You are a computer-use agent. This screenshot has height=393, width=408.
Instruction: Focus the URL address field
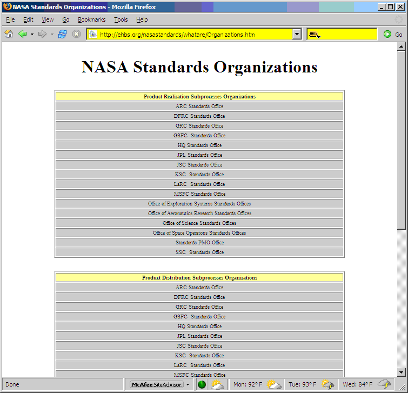point(195,35)
